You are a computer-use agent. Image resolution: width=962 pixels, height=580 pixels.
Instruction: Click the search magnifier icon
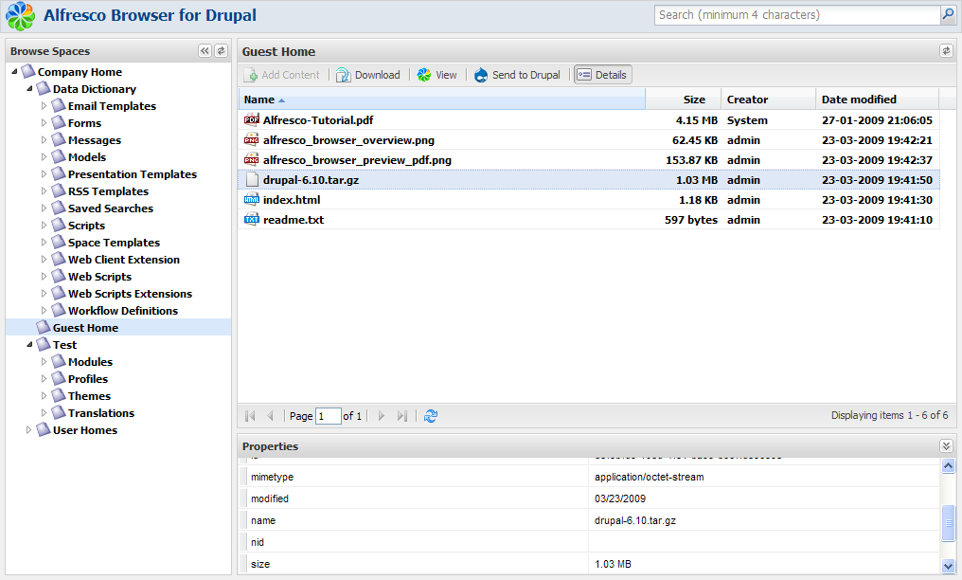pos(947,15)
